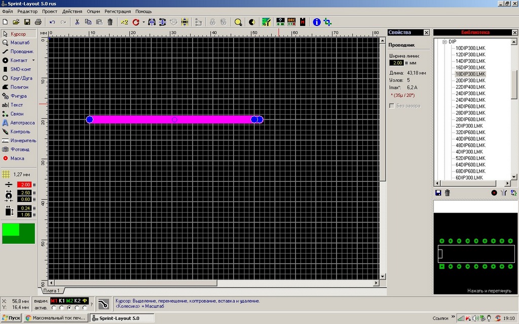Click the magnifier zoom icon in toolbar
Screen dimensions: 519x324
coord(238,22)
